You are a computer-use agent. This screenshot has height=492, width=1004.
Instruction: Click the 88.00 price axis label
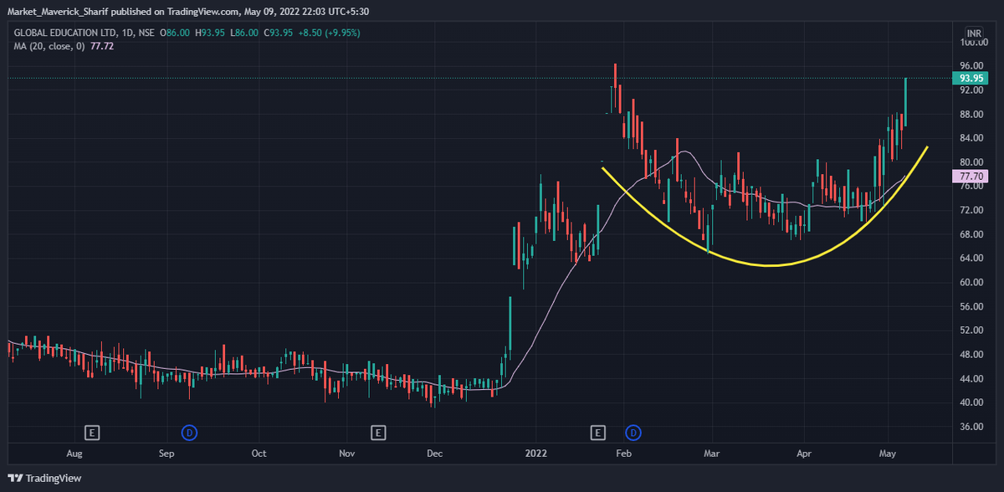coord(971,114)
